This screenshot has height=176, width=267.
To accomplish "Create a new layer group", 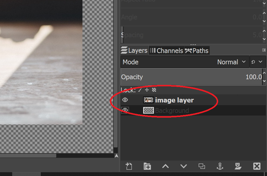I will pos(147,166).
